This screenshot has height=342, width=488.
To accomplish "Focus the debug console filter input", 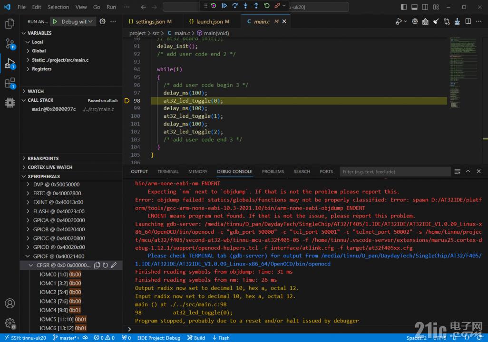I will point(395,171).
